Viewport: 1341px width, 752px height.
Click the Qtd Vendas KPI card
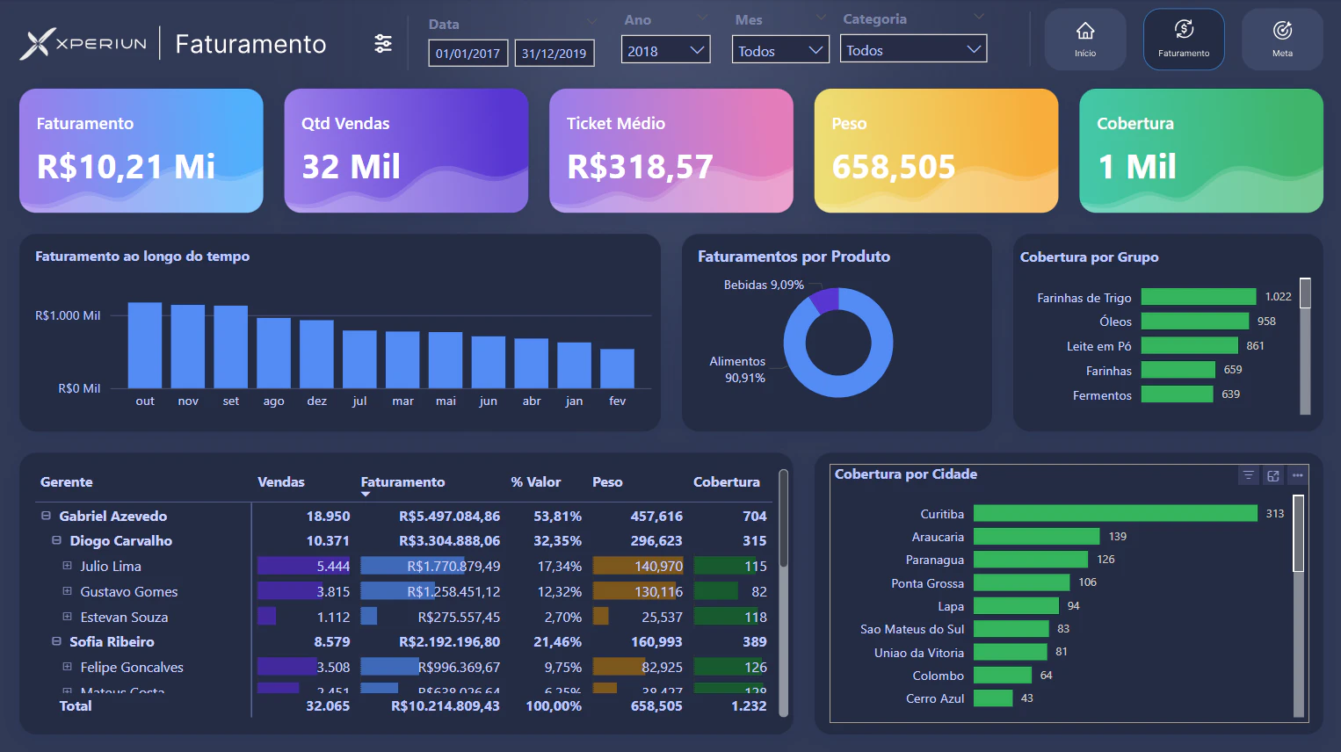click(406, 150)
